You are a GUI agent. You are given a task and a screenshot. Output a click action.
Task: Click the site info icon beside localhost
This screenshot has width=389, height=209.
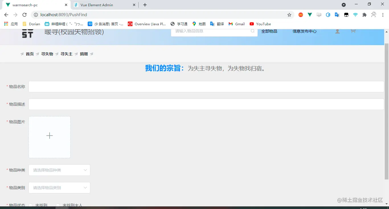pyautogui.click(x=36, y=15)
